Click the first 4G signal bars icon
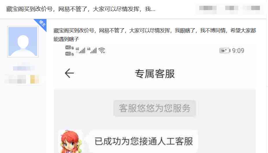 pos(80,50)
